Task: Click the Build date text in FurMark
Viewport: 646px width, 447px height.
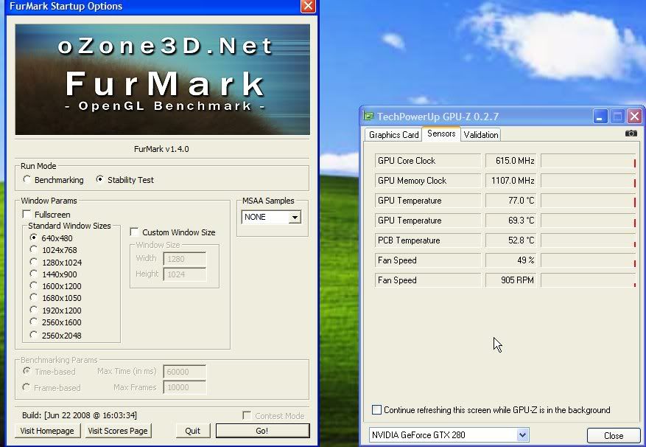Action: 80,415
